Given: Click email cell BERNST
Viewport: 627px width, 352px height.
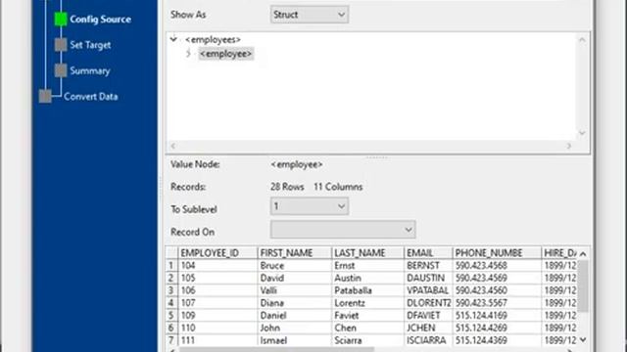Looking at the screenshot, I should coord(428,265).
